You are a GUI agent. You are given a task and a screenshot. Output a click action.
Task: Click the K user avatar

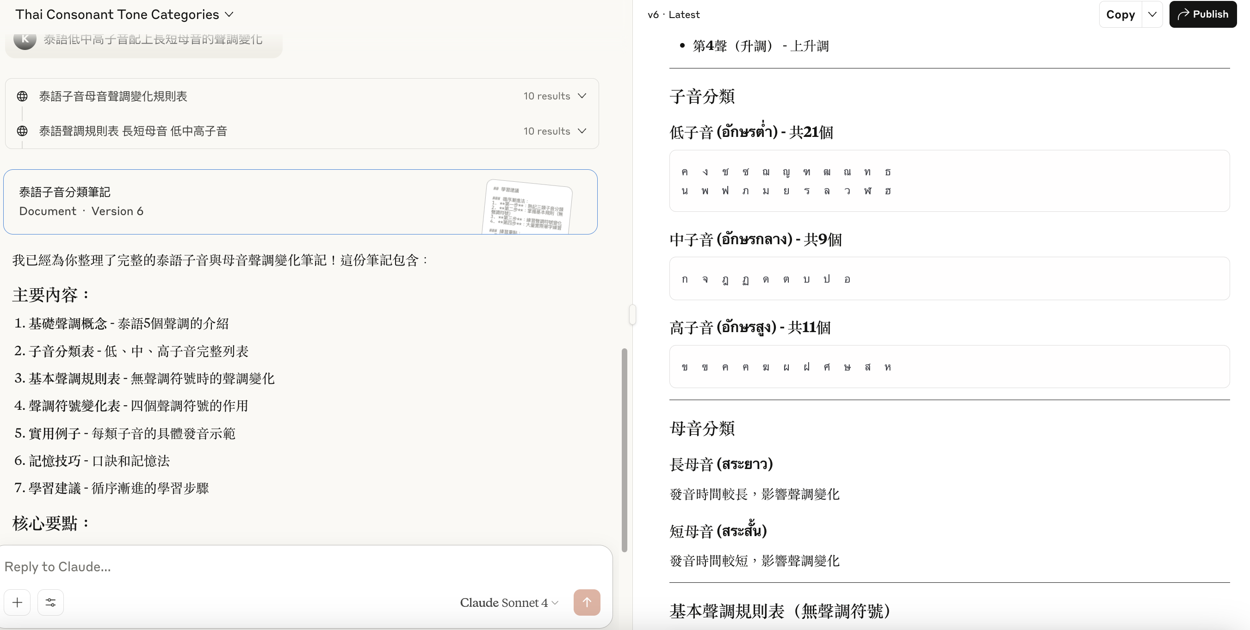tap(25, 38)
